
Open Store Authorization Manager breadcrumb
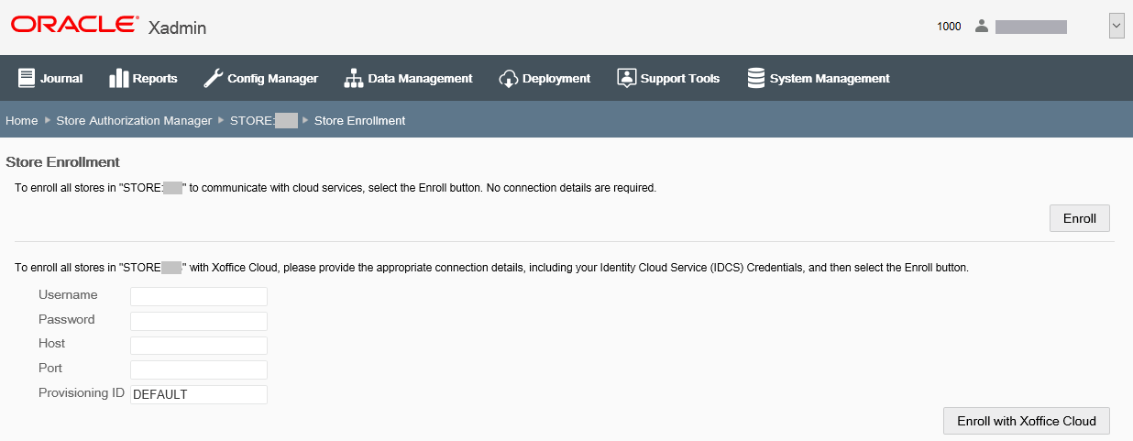[134, 120]
